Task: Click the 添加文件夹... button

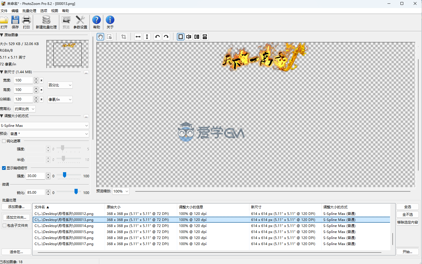Action: click(x=16, y=218)
